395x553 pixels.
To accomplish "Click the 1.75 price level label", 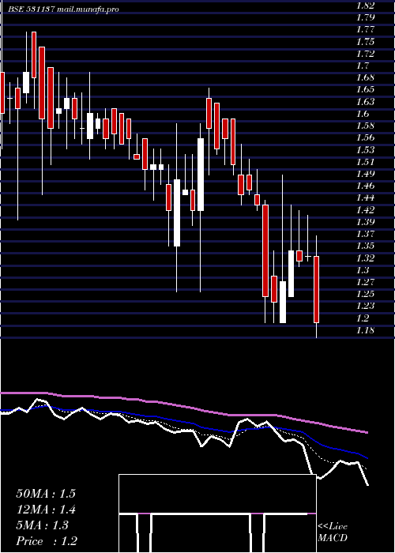I will (x=365, y=42).
